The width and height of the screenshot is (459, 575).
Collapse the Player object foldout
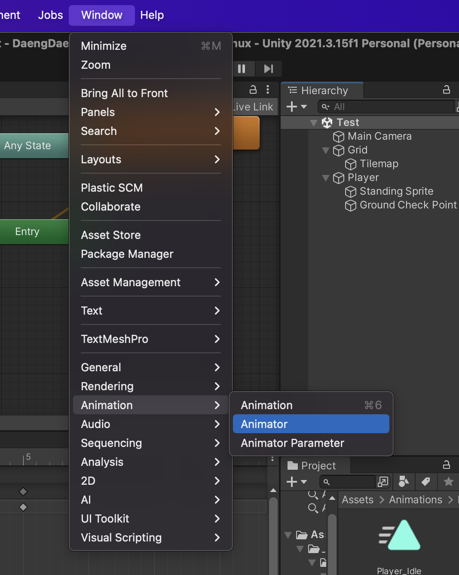pos(326,178)
